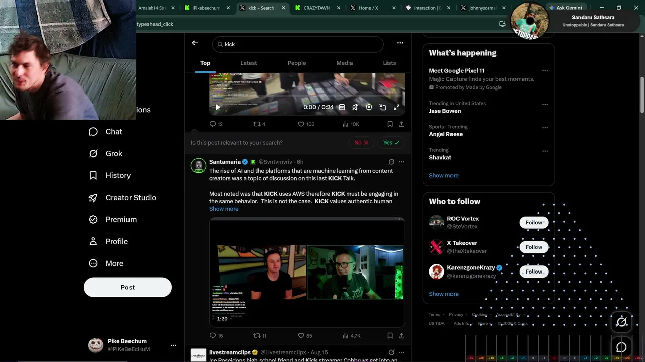Viewport: 645px width, 362px height.
Task: Show more trends under What's happening
Action: [443, 176]
